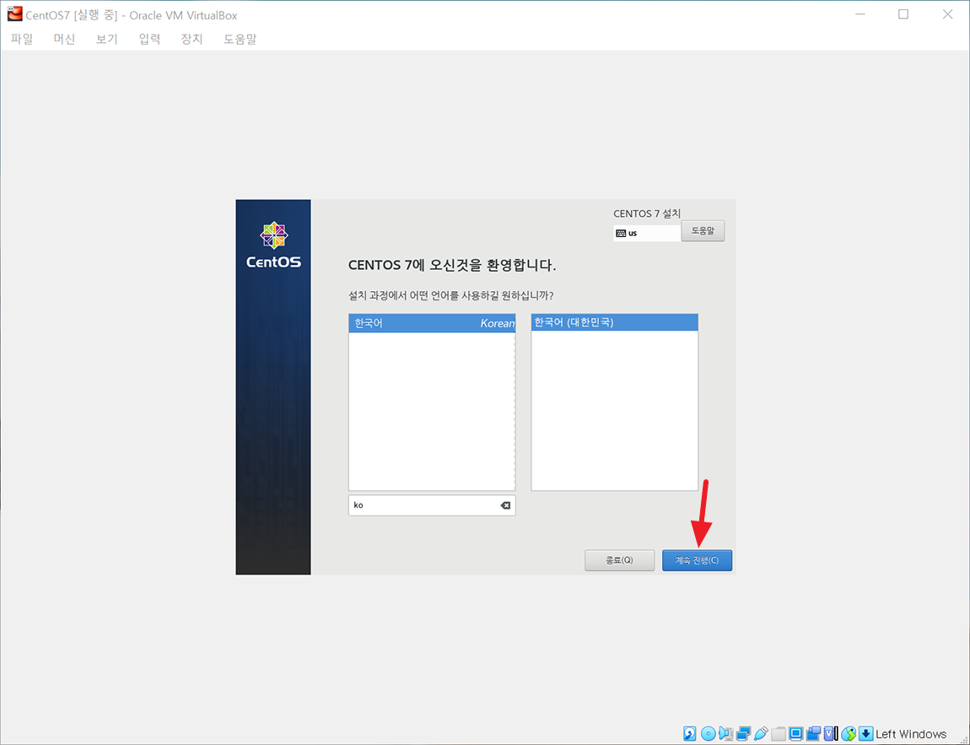Maximize the VirtualBox window

903,14
